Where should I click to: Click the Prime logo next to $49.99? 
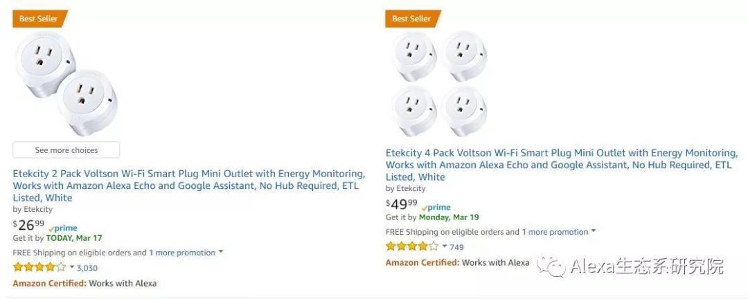436,208
